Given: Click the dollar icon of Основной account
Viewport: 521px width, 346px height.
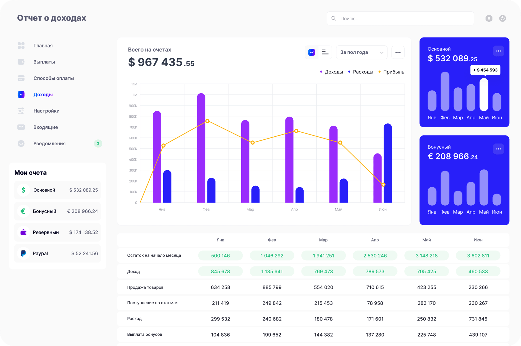Looking at the screenshot, I should 23,190.
